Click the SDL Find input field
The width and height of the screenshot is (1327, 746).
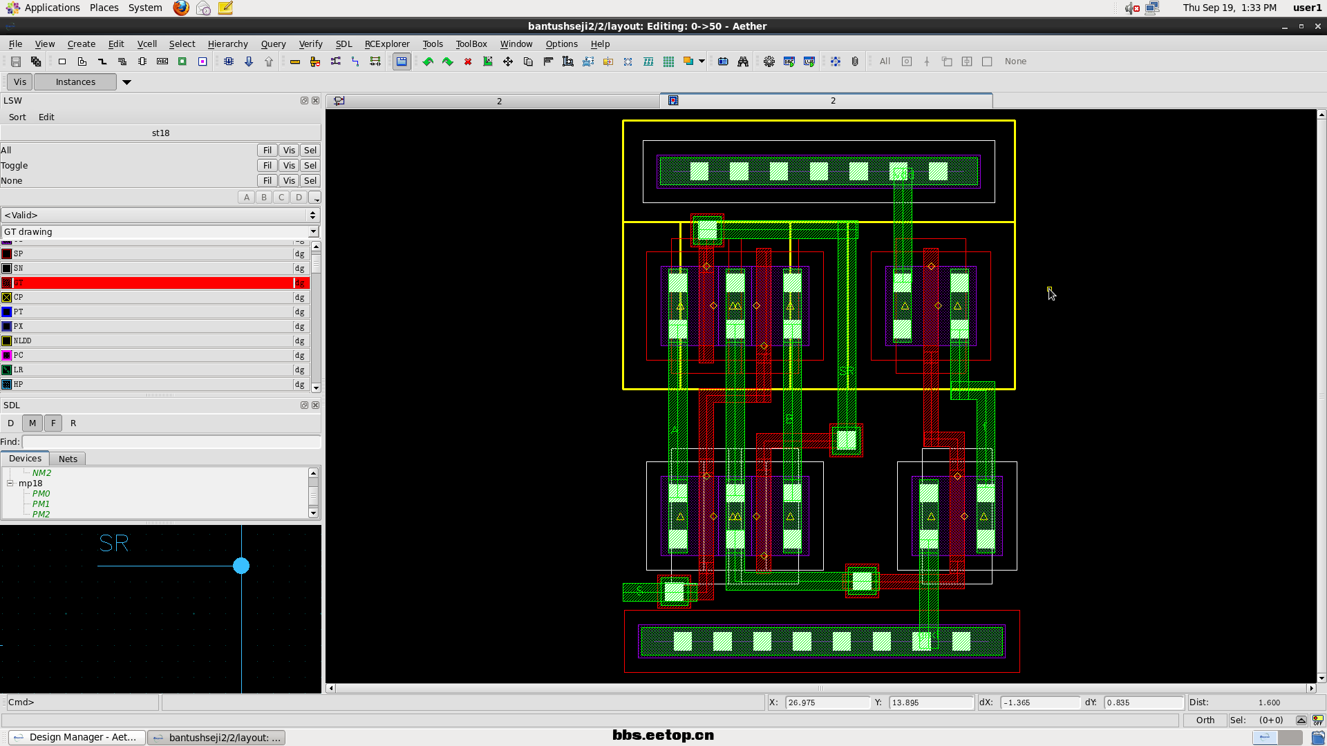171,442
